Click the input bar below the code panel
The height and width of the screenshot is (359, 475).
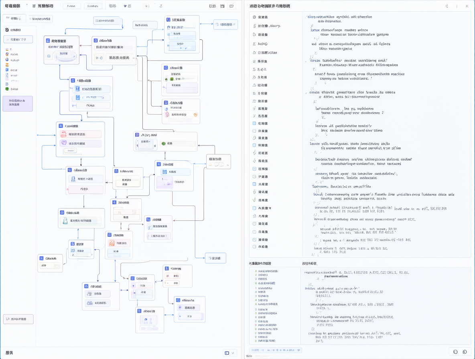click(275, 350)
